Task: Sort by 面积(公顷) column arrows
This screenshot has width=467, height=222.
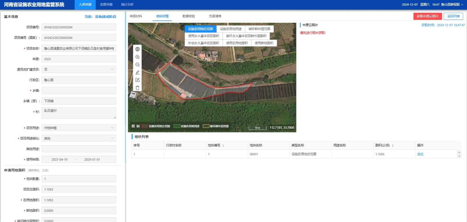Action: (393, 146)
